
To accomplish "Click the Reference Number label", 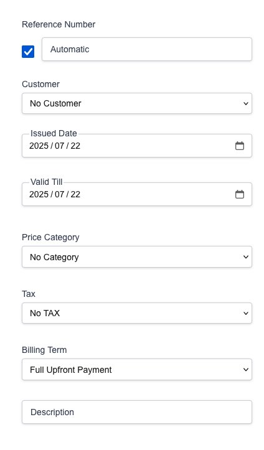I will coord(59,24).
